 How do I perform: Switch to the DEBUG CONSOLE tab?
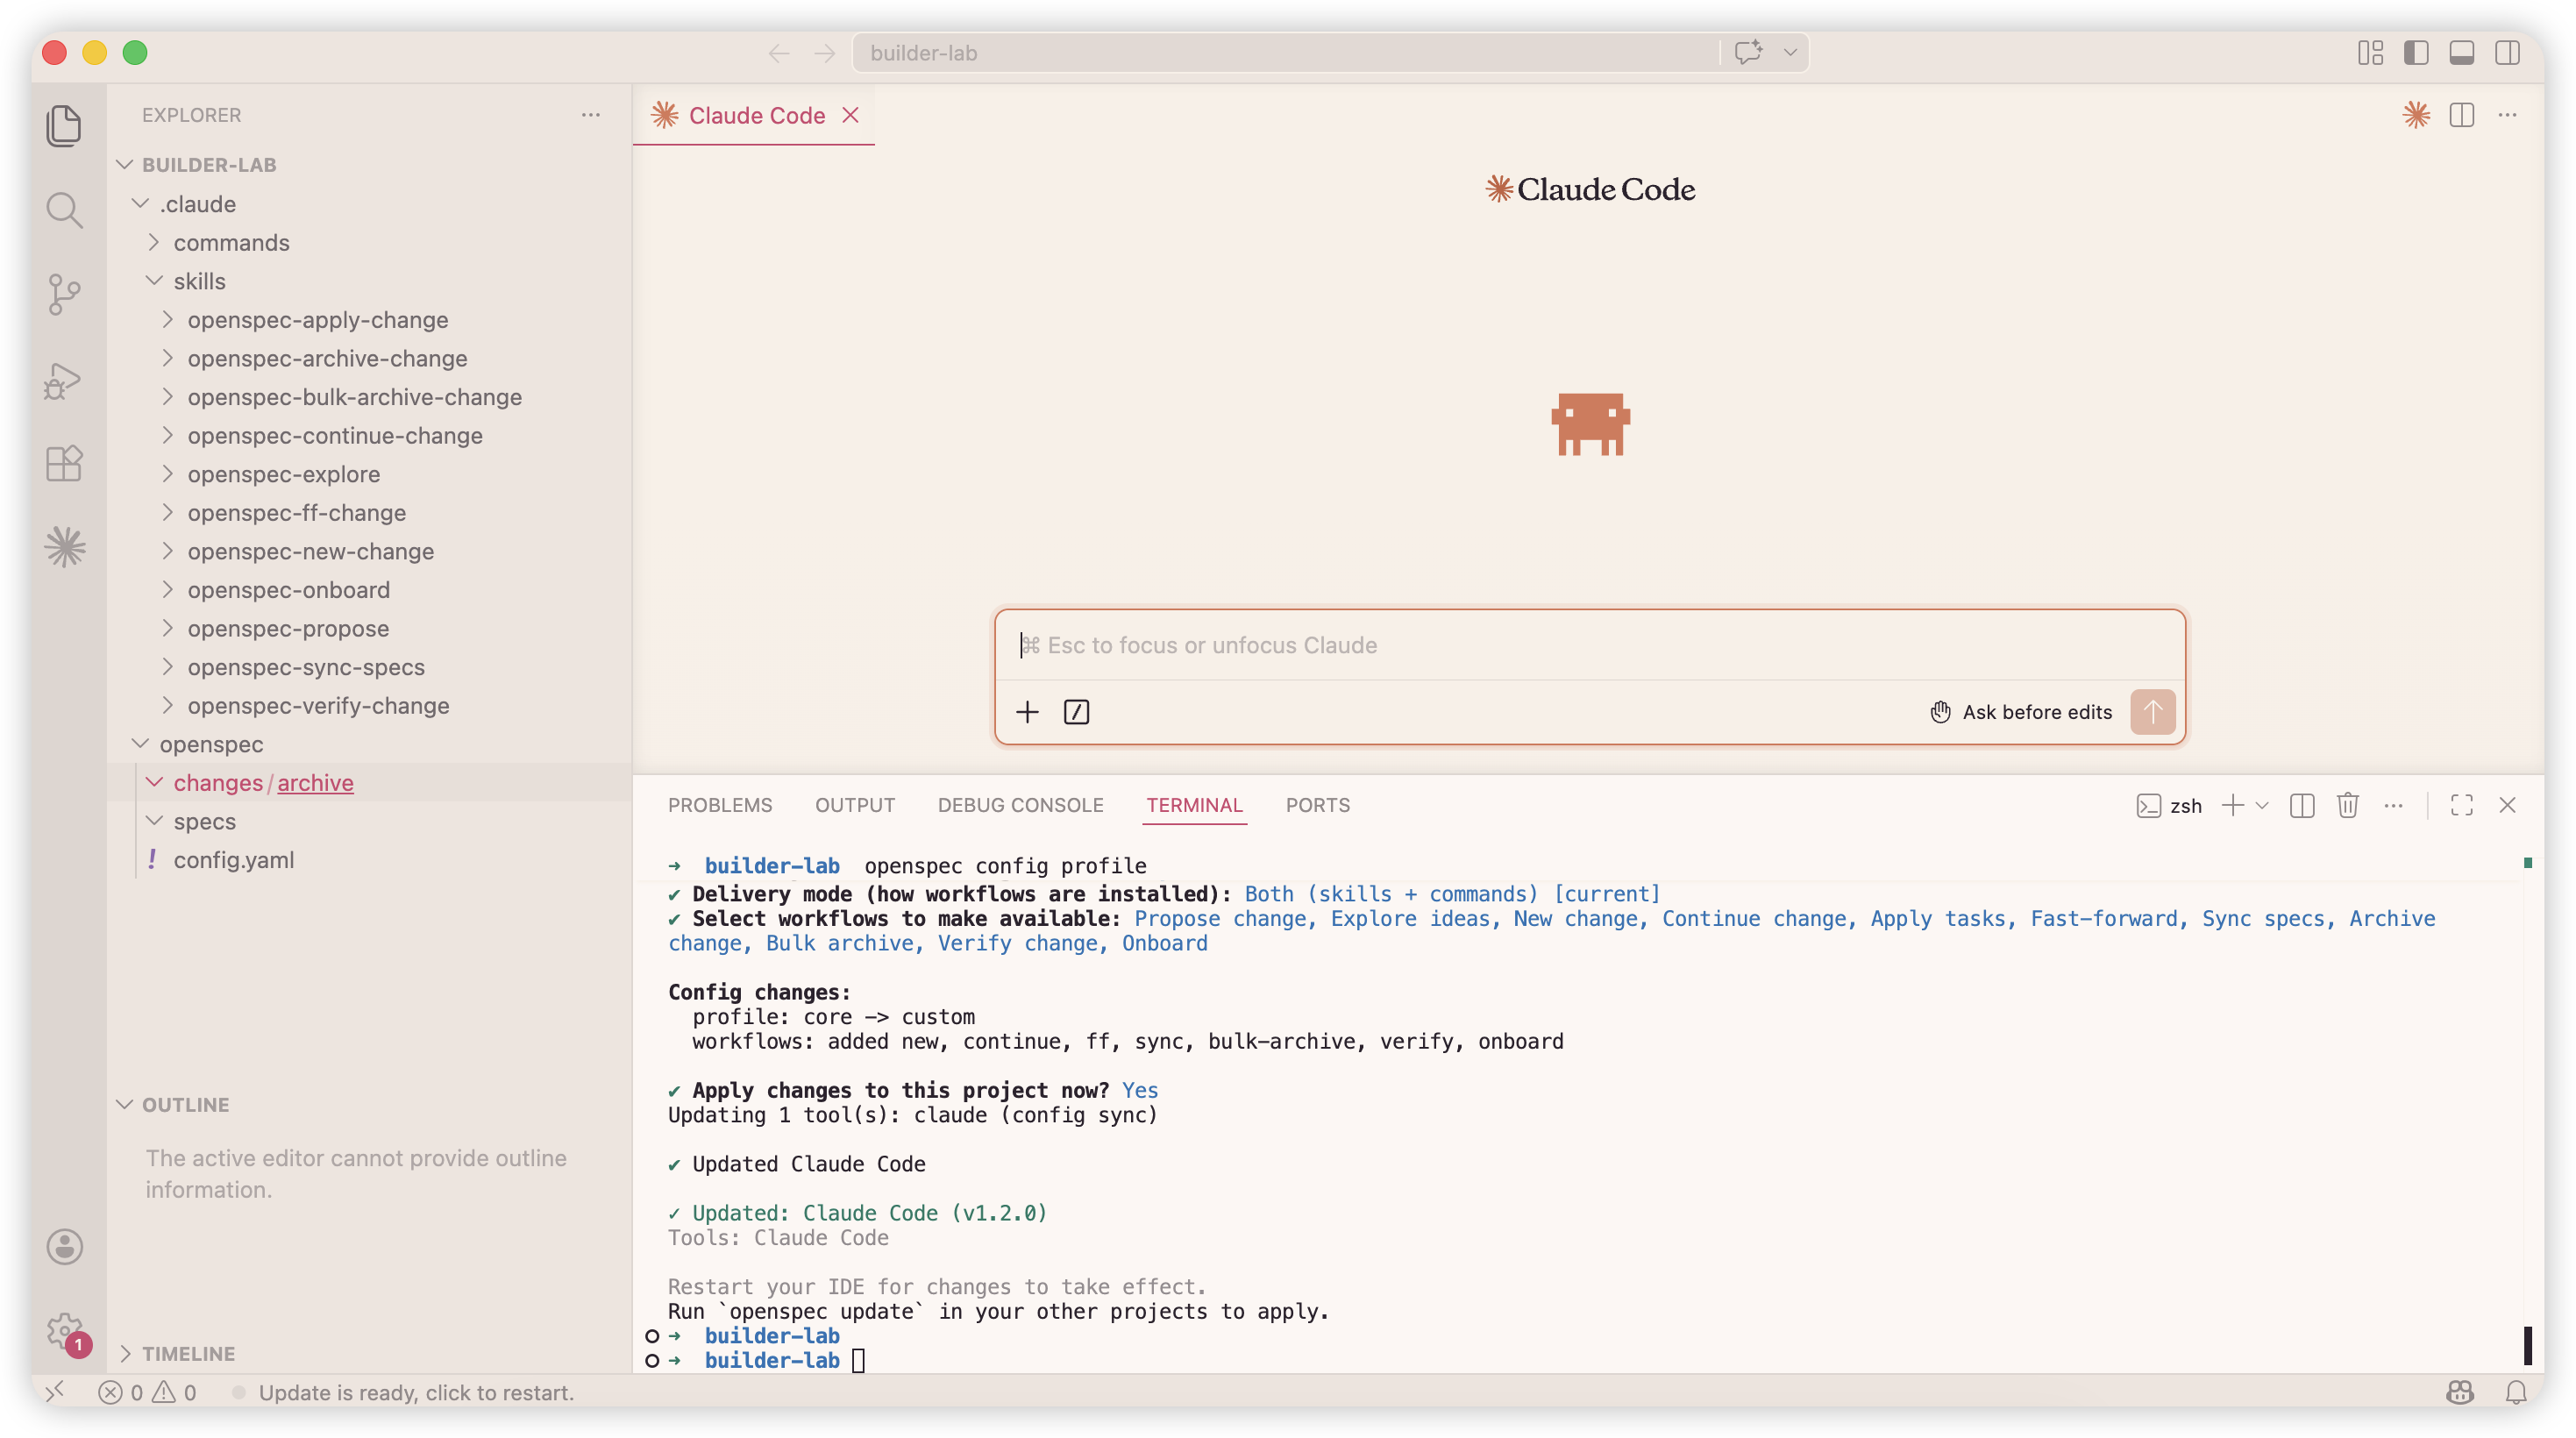point(1020,805)
